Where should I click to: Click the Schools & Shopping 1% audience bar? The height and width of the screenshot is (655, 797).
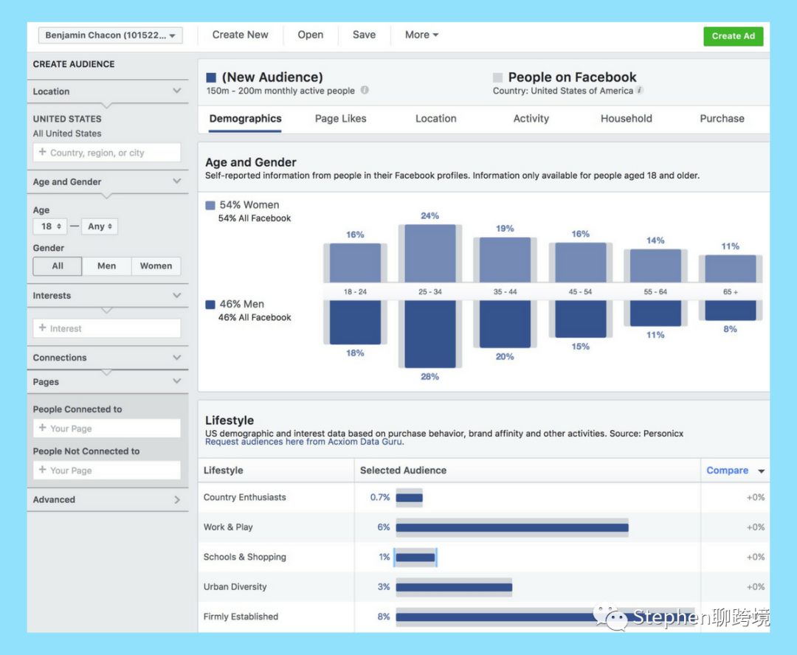(x=415, y=558)
